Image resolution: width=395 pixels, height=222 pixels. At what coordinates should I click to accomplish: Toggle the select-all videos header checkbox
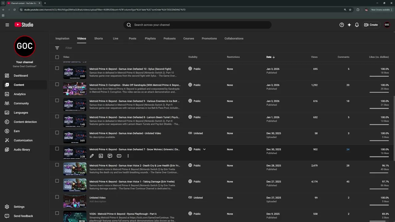pos(57,57)
